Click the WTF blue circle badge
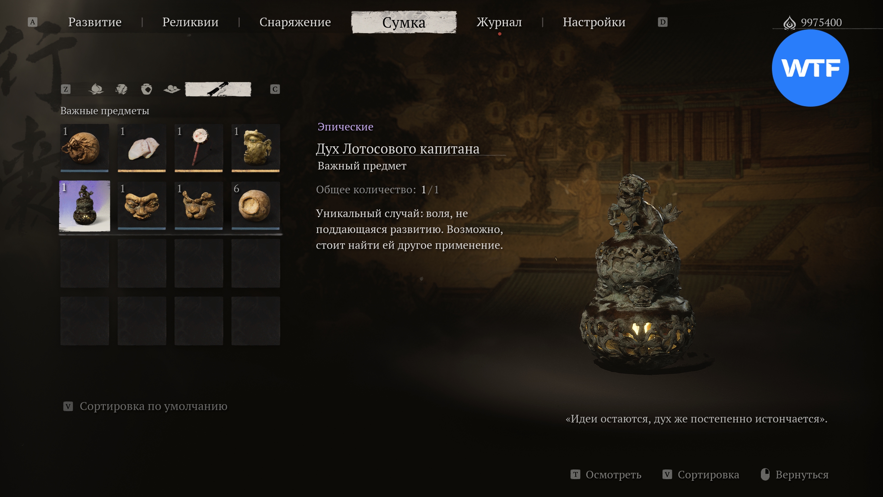The width and height of the screenshot is (883, 497). coord(810,68)
